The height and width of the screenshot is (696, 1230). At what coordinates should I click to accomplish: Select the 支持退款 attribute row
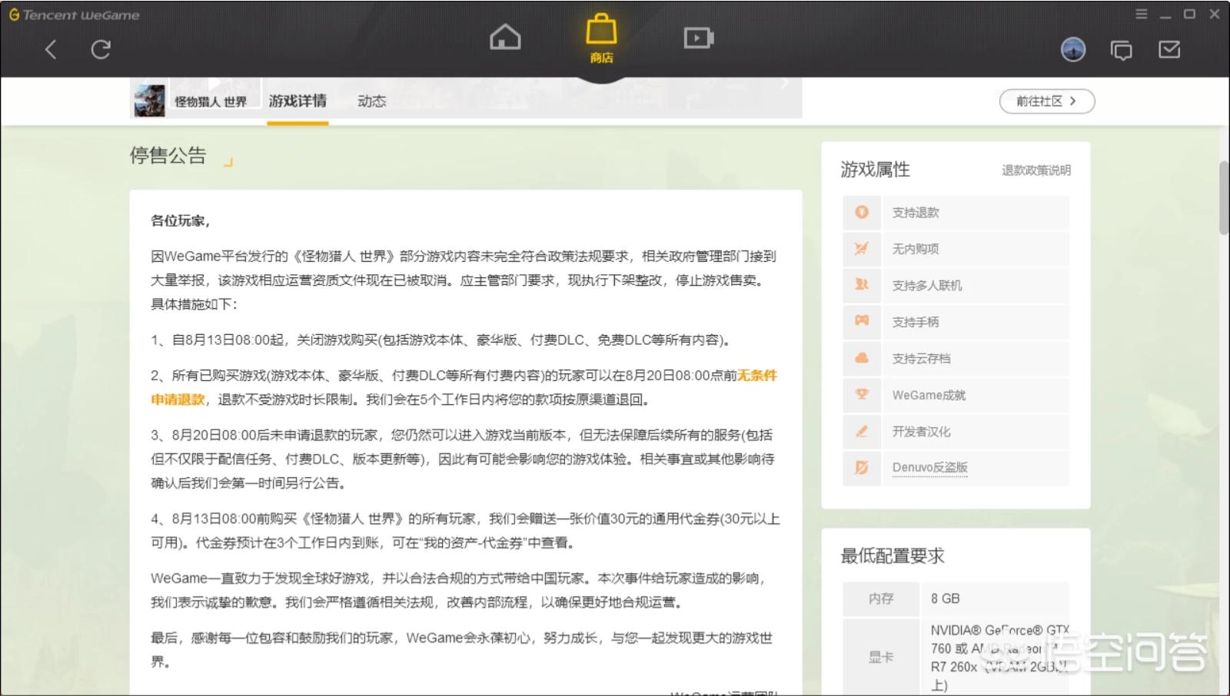pos(956,213)
